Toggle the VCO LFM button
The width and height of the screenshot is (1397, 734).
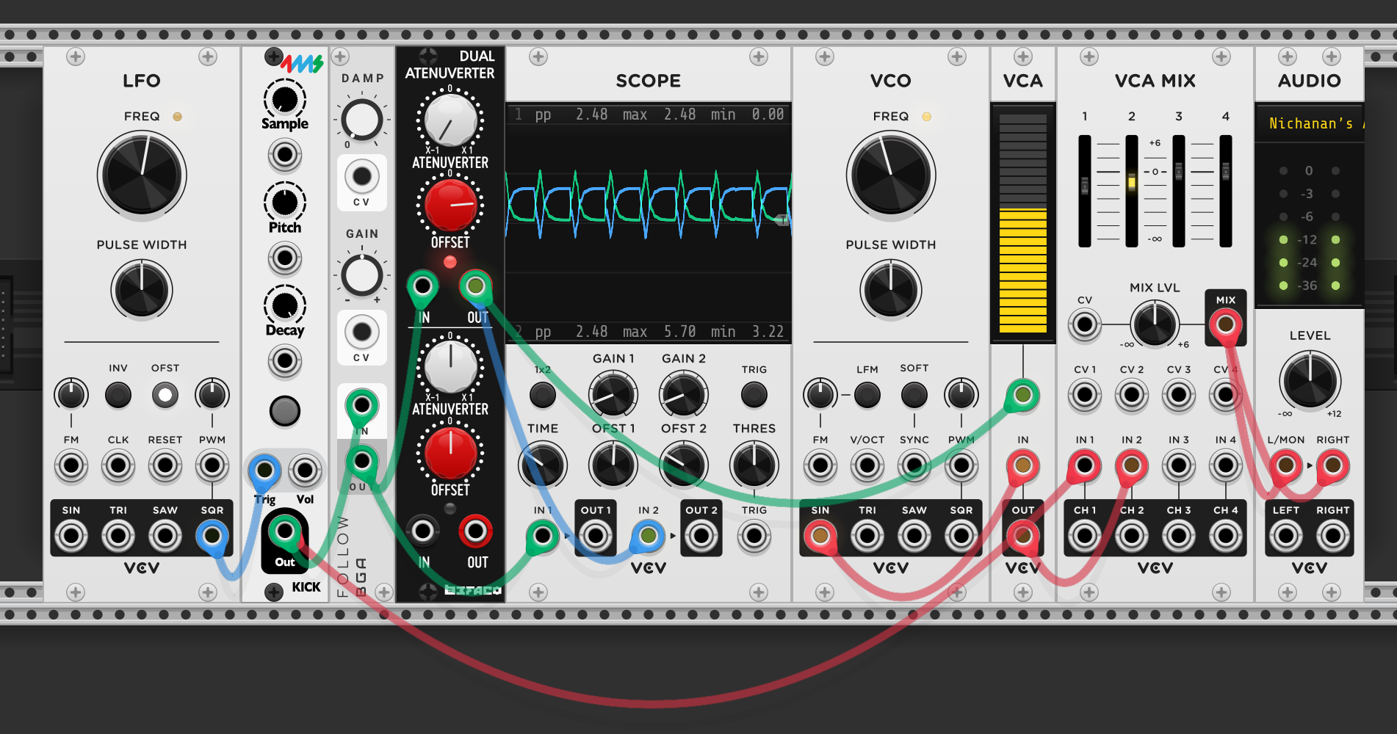867,395
